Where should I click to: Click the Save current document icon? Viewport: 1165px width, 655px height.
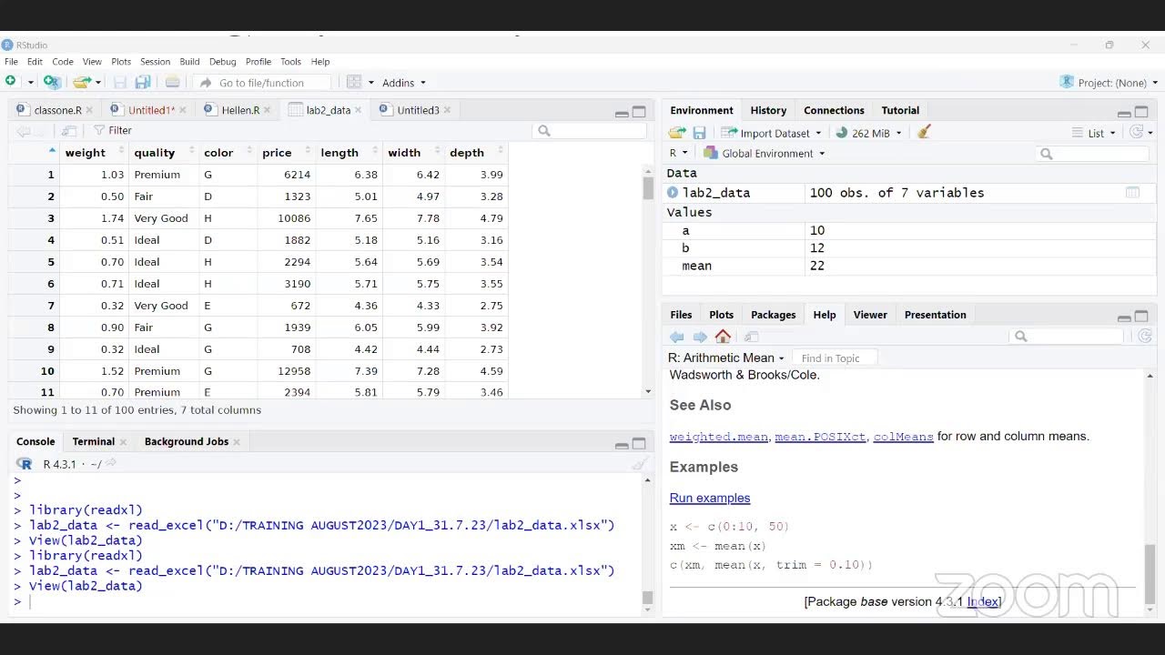(x=122, y=82)
